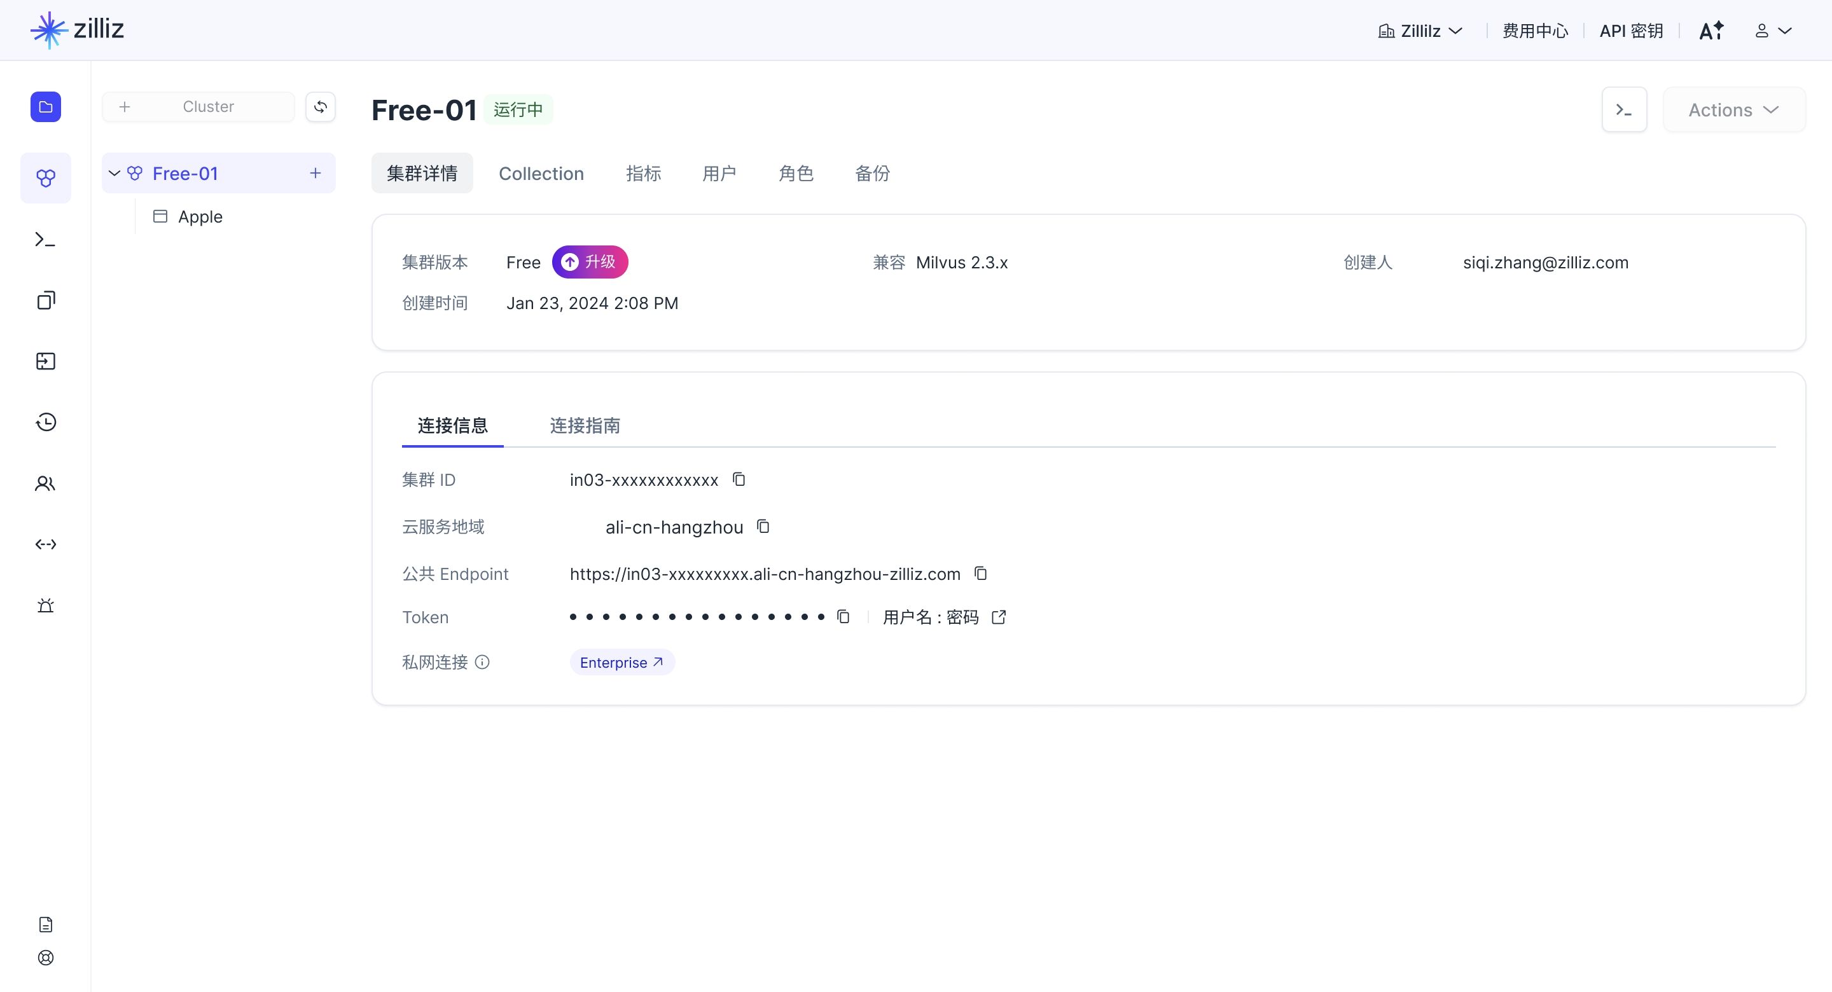Collapse the Free-01 tree chevron
1832x992 pixels.
(x=114, y=173)
